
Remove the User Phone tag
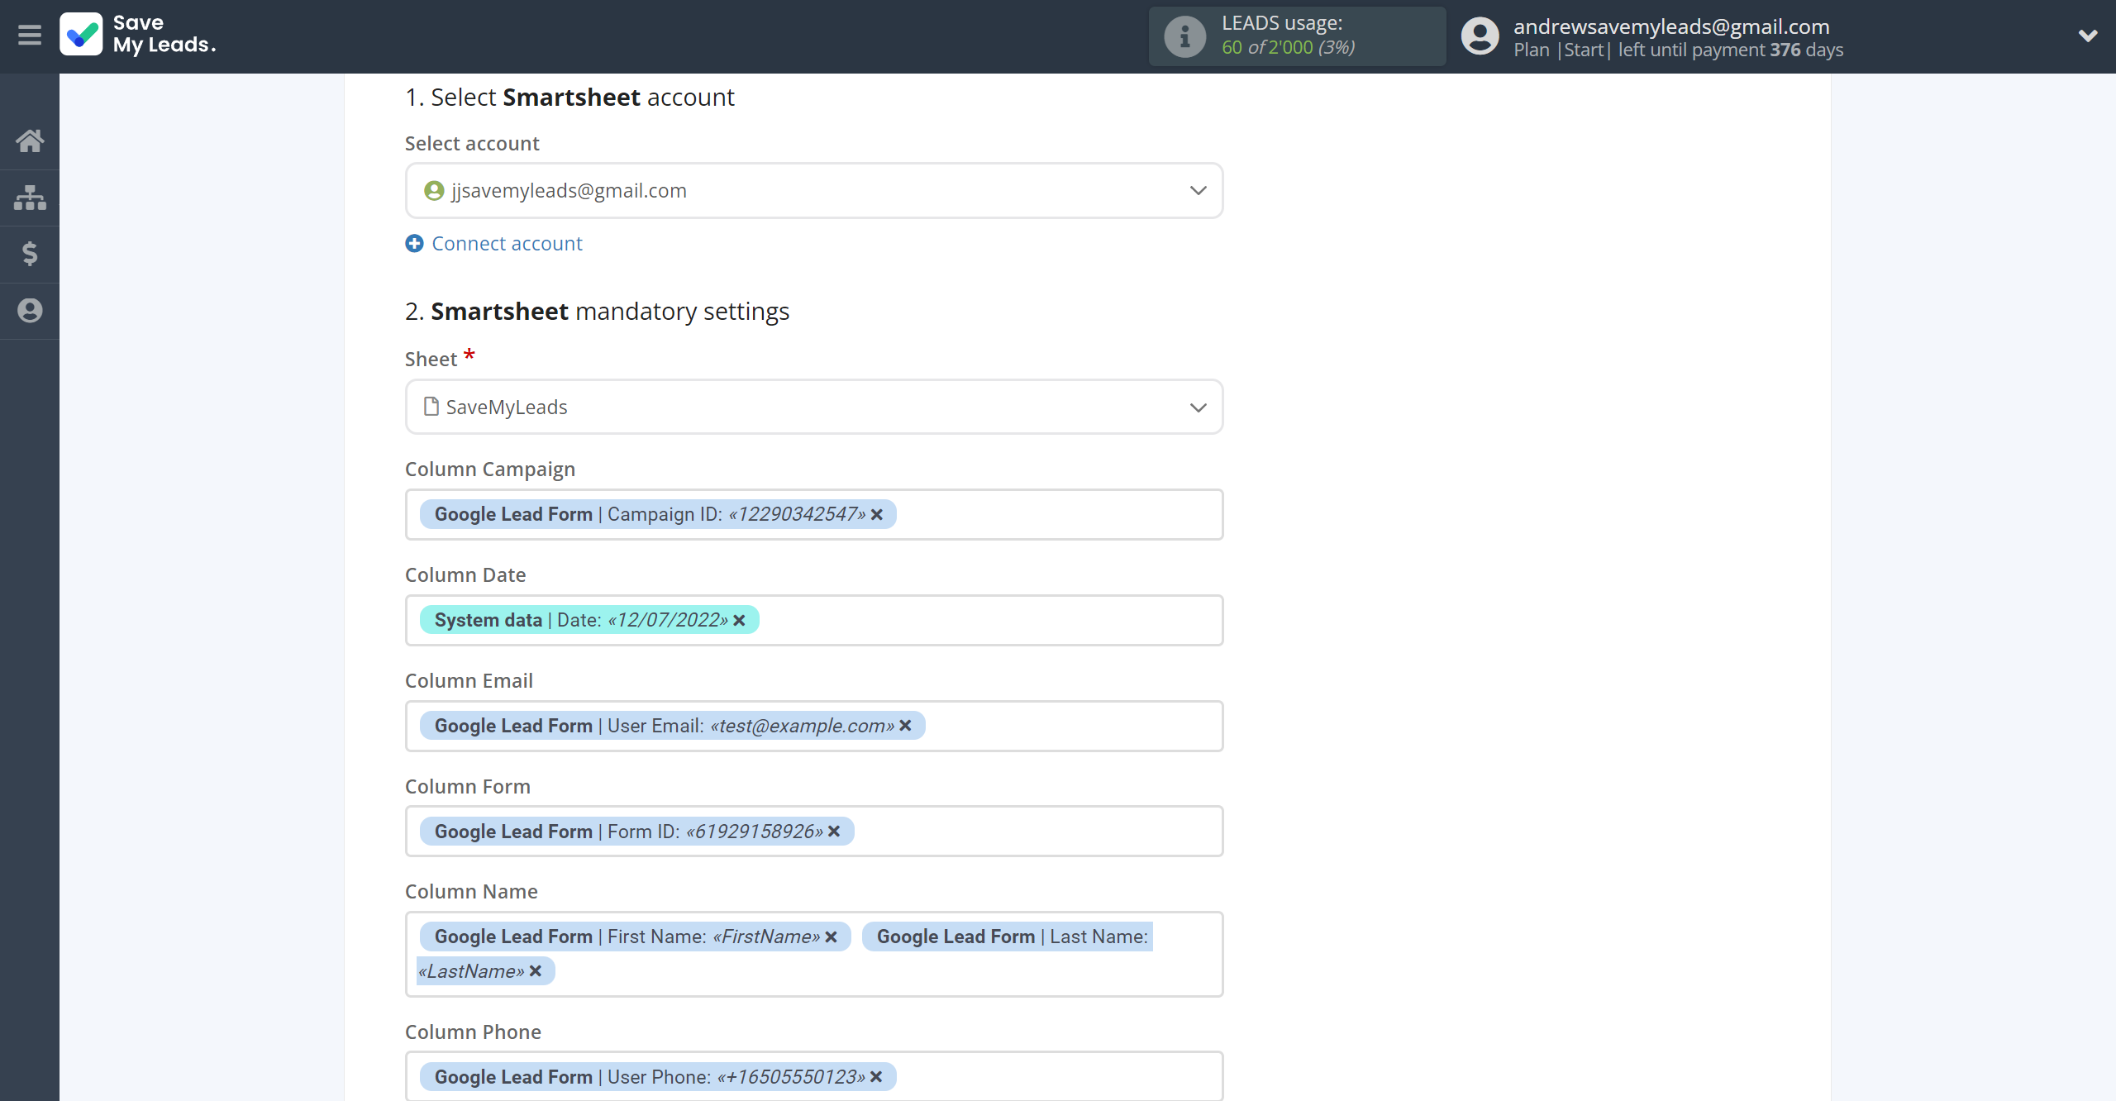pyautogui.click(x=877, y=1077)
